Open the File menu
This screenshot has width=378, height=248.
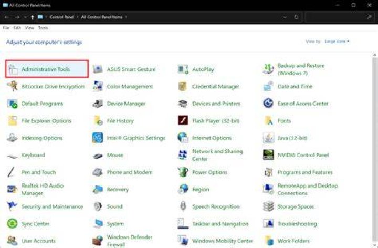pos(6,28)
